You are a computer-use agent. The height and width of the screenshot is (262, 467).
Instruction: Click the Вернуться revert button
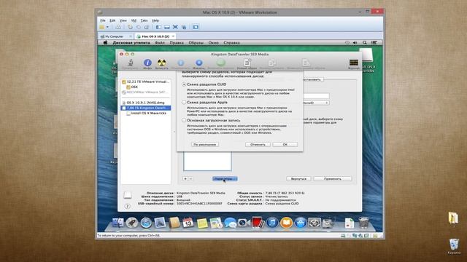point(298,178)
